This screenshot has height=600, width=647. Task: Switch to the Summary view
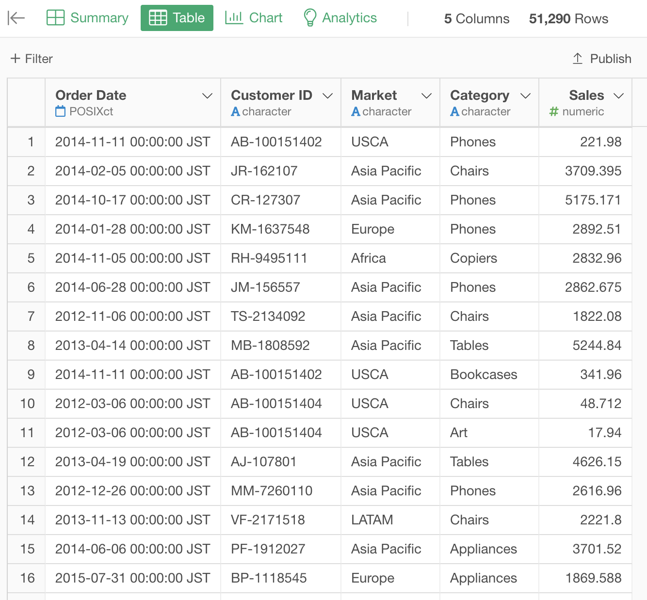tap(87, 18)
